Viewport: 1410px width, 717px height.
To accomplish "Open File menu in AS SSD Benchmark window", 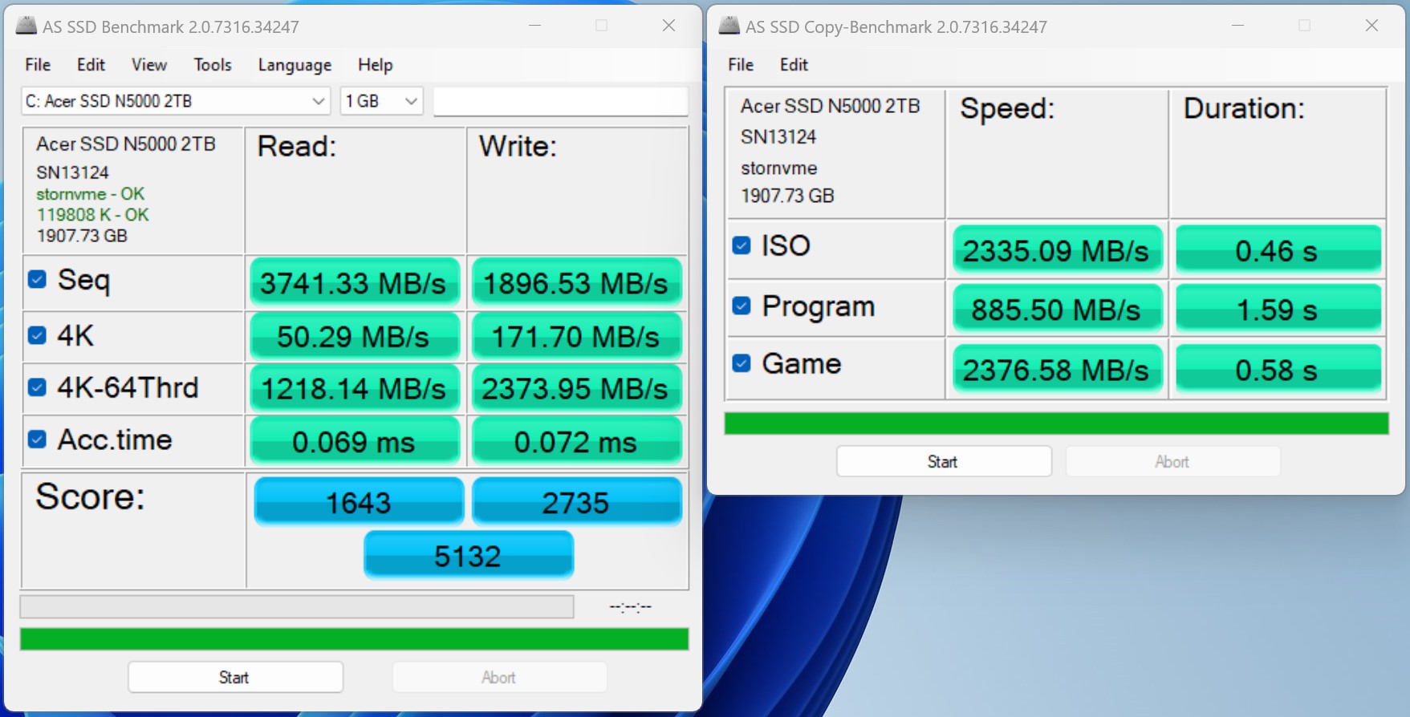I will pyautogui.click(x=38, y=65).
